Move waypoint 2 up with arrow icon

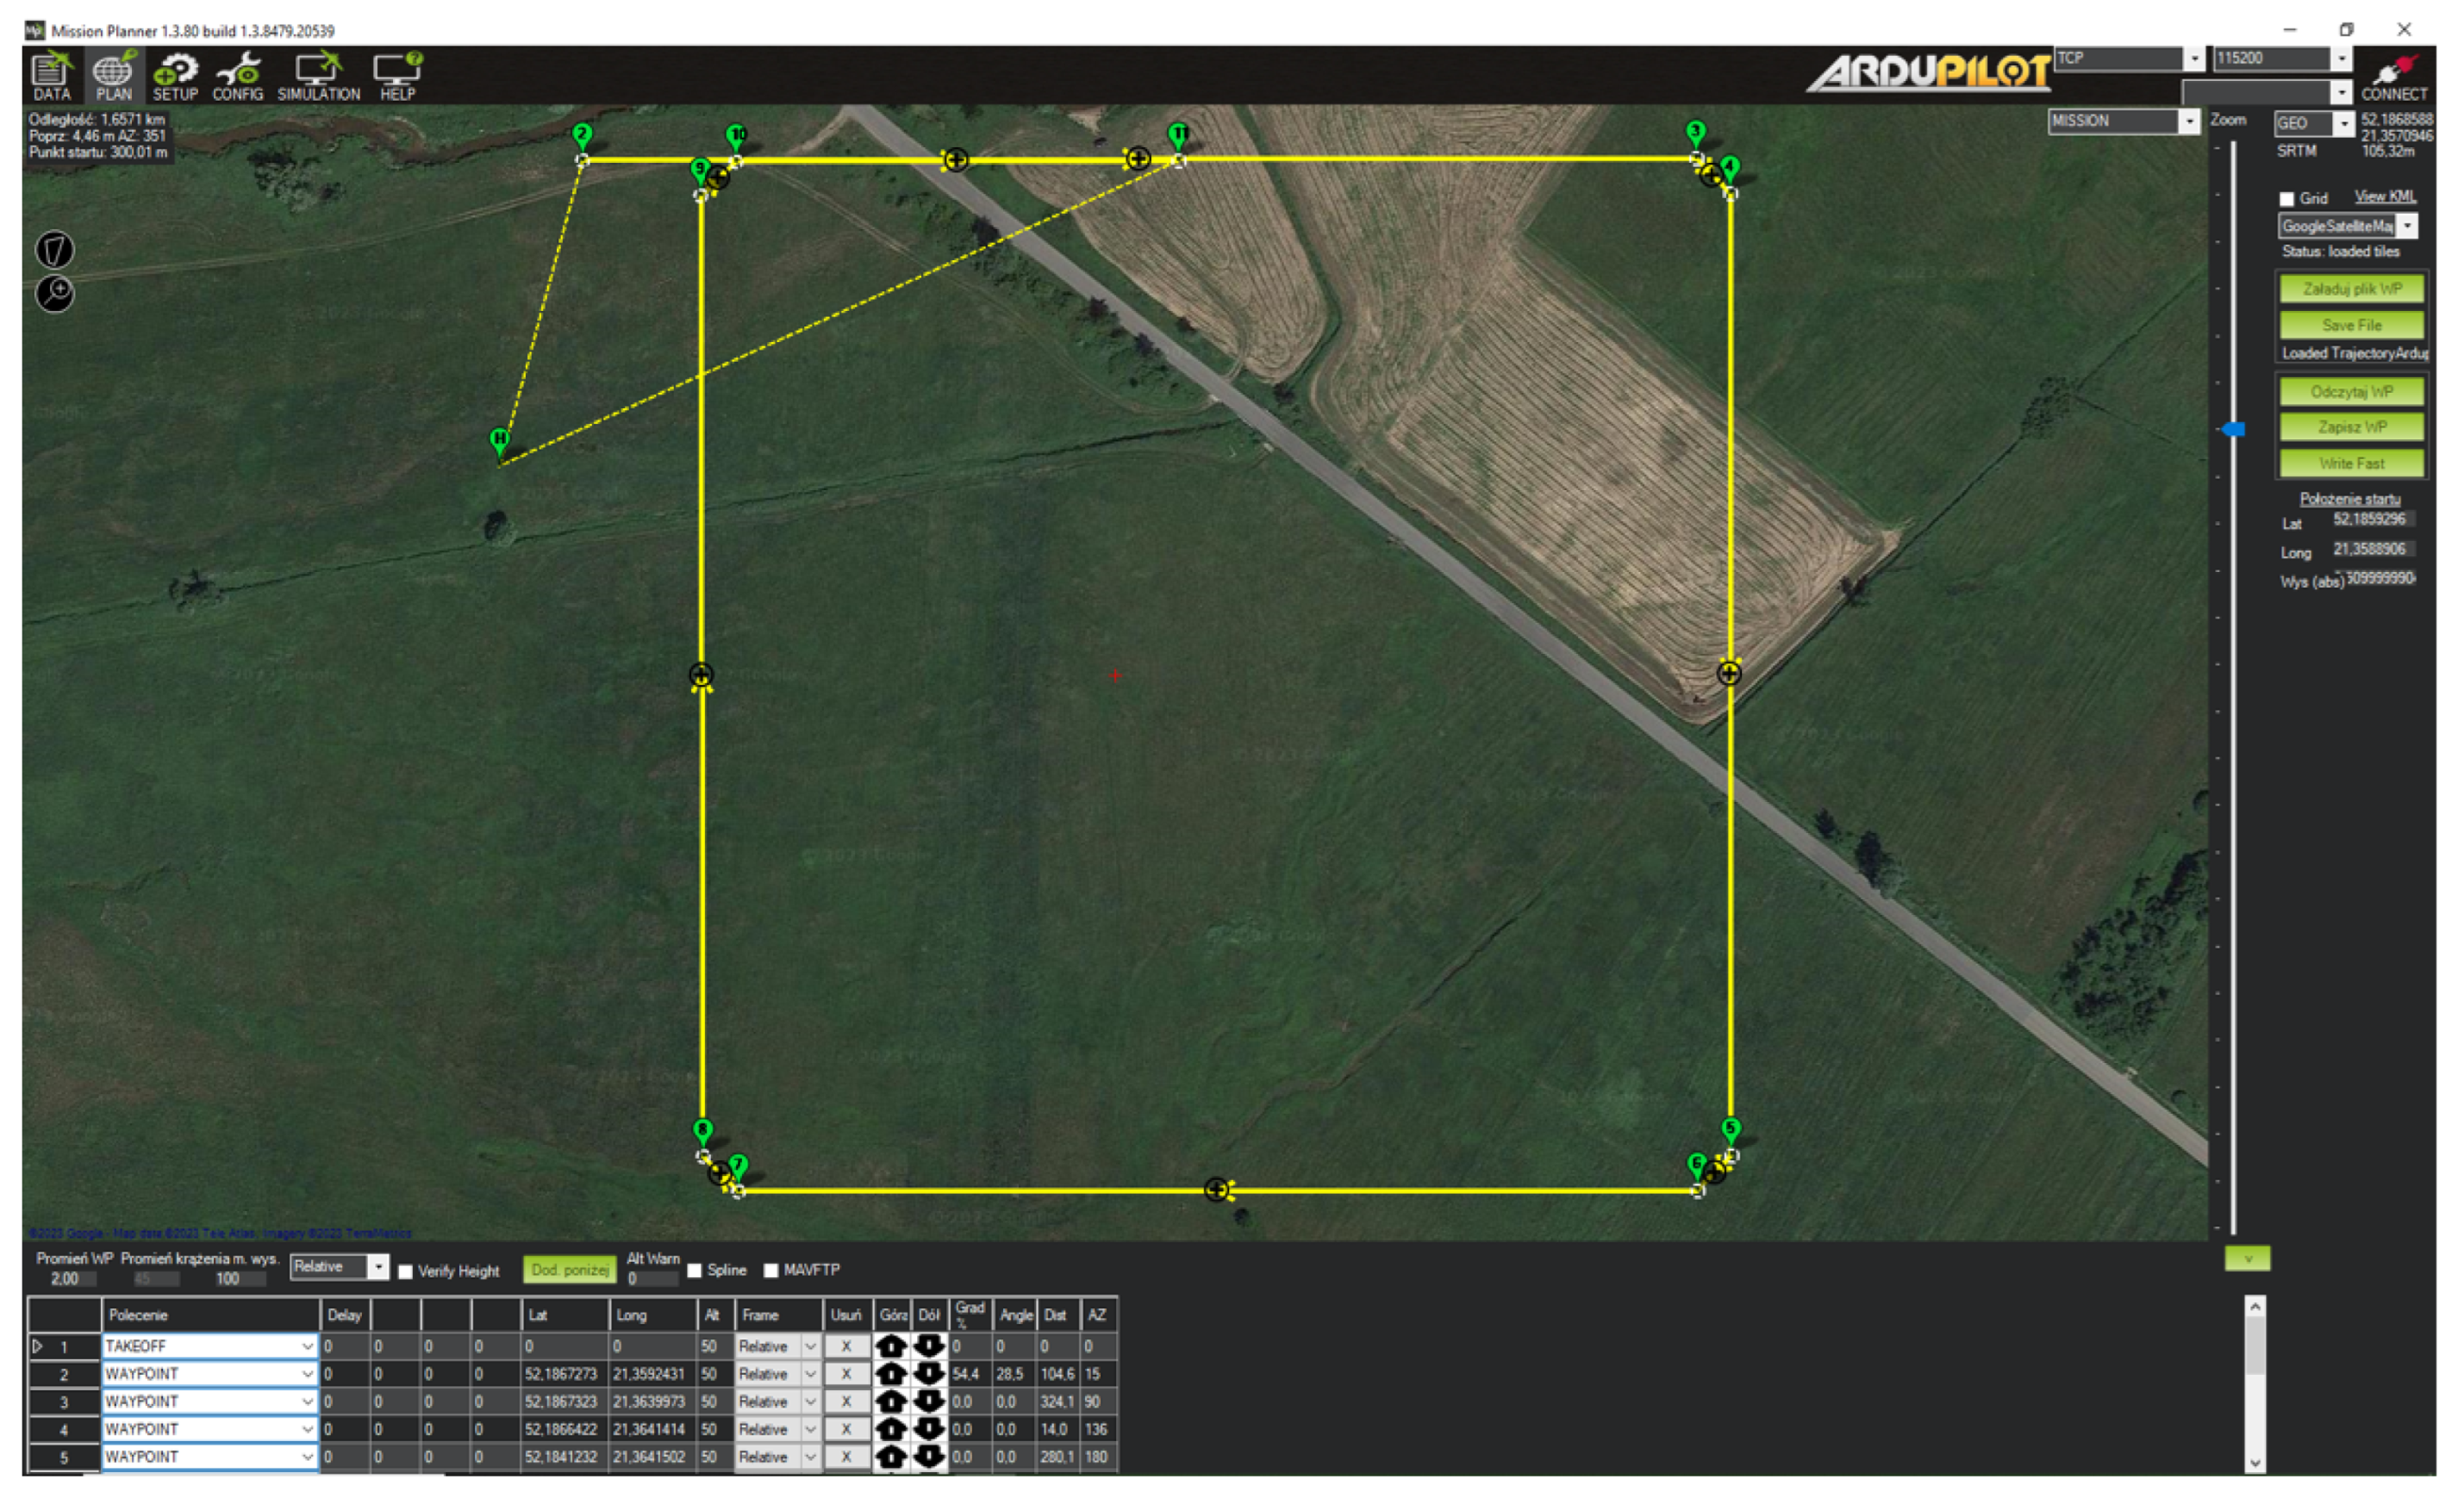coord(891,1374)
